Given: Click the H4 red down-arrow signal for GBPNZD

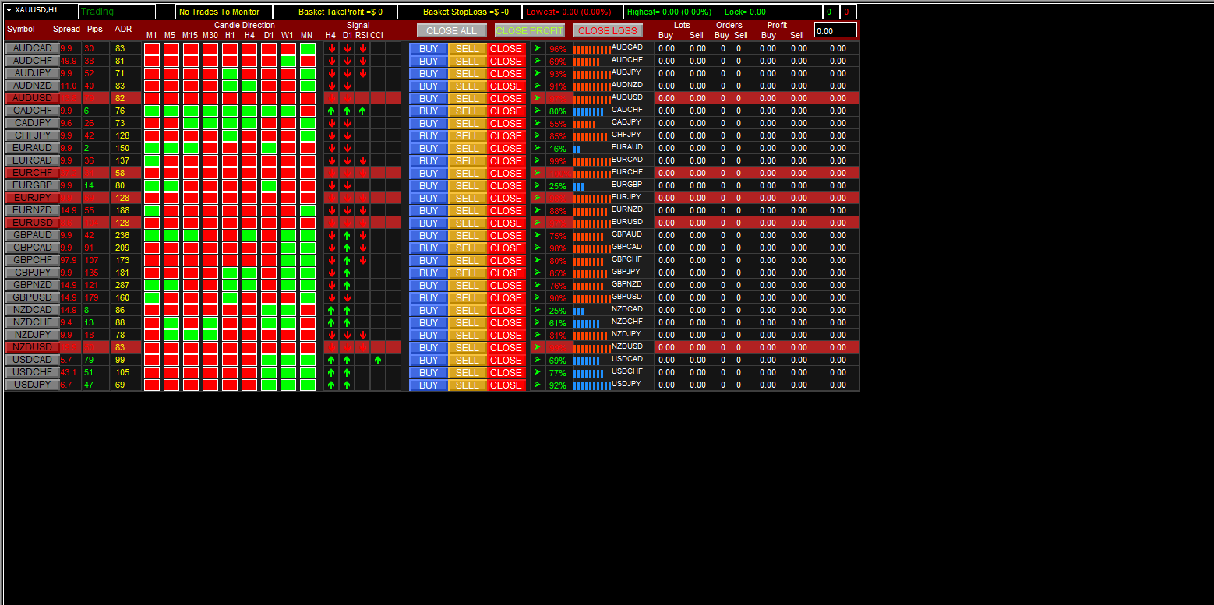Looking at the screenshot, I should pyautogui.click(x=331, y=285).
